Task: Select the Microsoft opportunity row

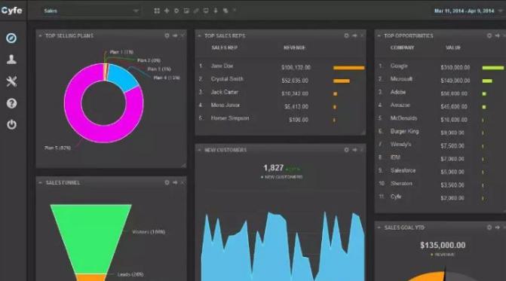Action: pyautogui.click(x=441, y=80)
